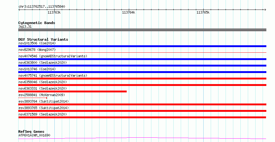
Task: Open nsv4074546 (gnomADStructuralVariants) label
Action: point(53,56)
